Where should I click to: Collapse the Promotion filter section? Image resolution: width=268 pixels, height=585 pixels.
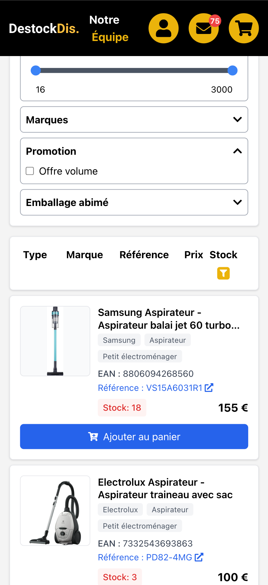coord(237,151)
